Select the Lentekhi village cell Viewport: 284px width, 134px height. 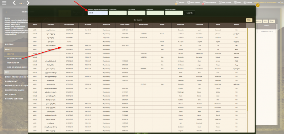point(218,38)
